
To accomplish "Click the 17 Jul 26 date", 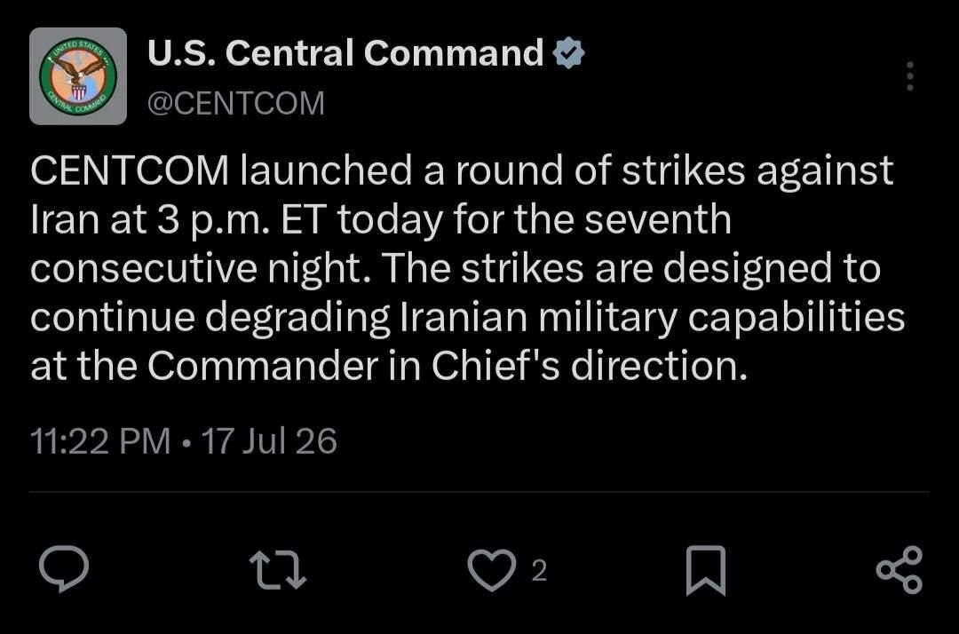I will pyautogui.click(x=269, y=440).
